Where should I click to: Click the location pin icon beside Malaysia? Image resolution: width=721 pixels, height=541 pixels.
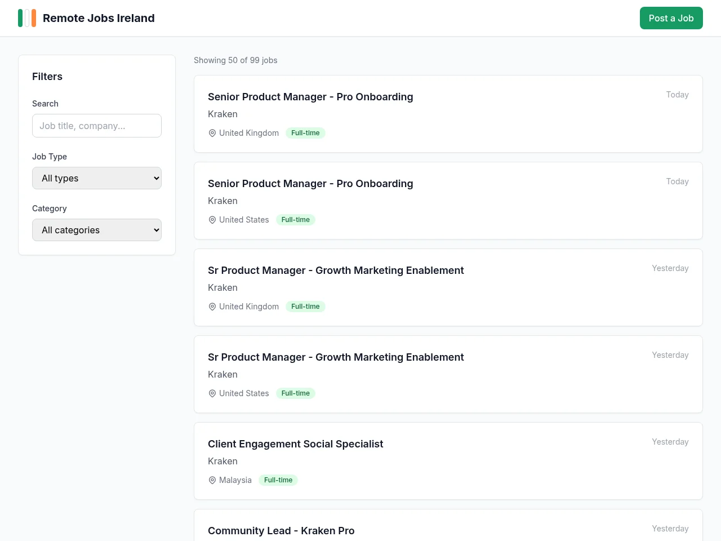(212, 480)
